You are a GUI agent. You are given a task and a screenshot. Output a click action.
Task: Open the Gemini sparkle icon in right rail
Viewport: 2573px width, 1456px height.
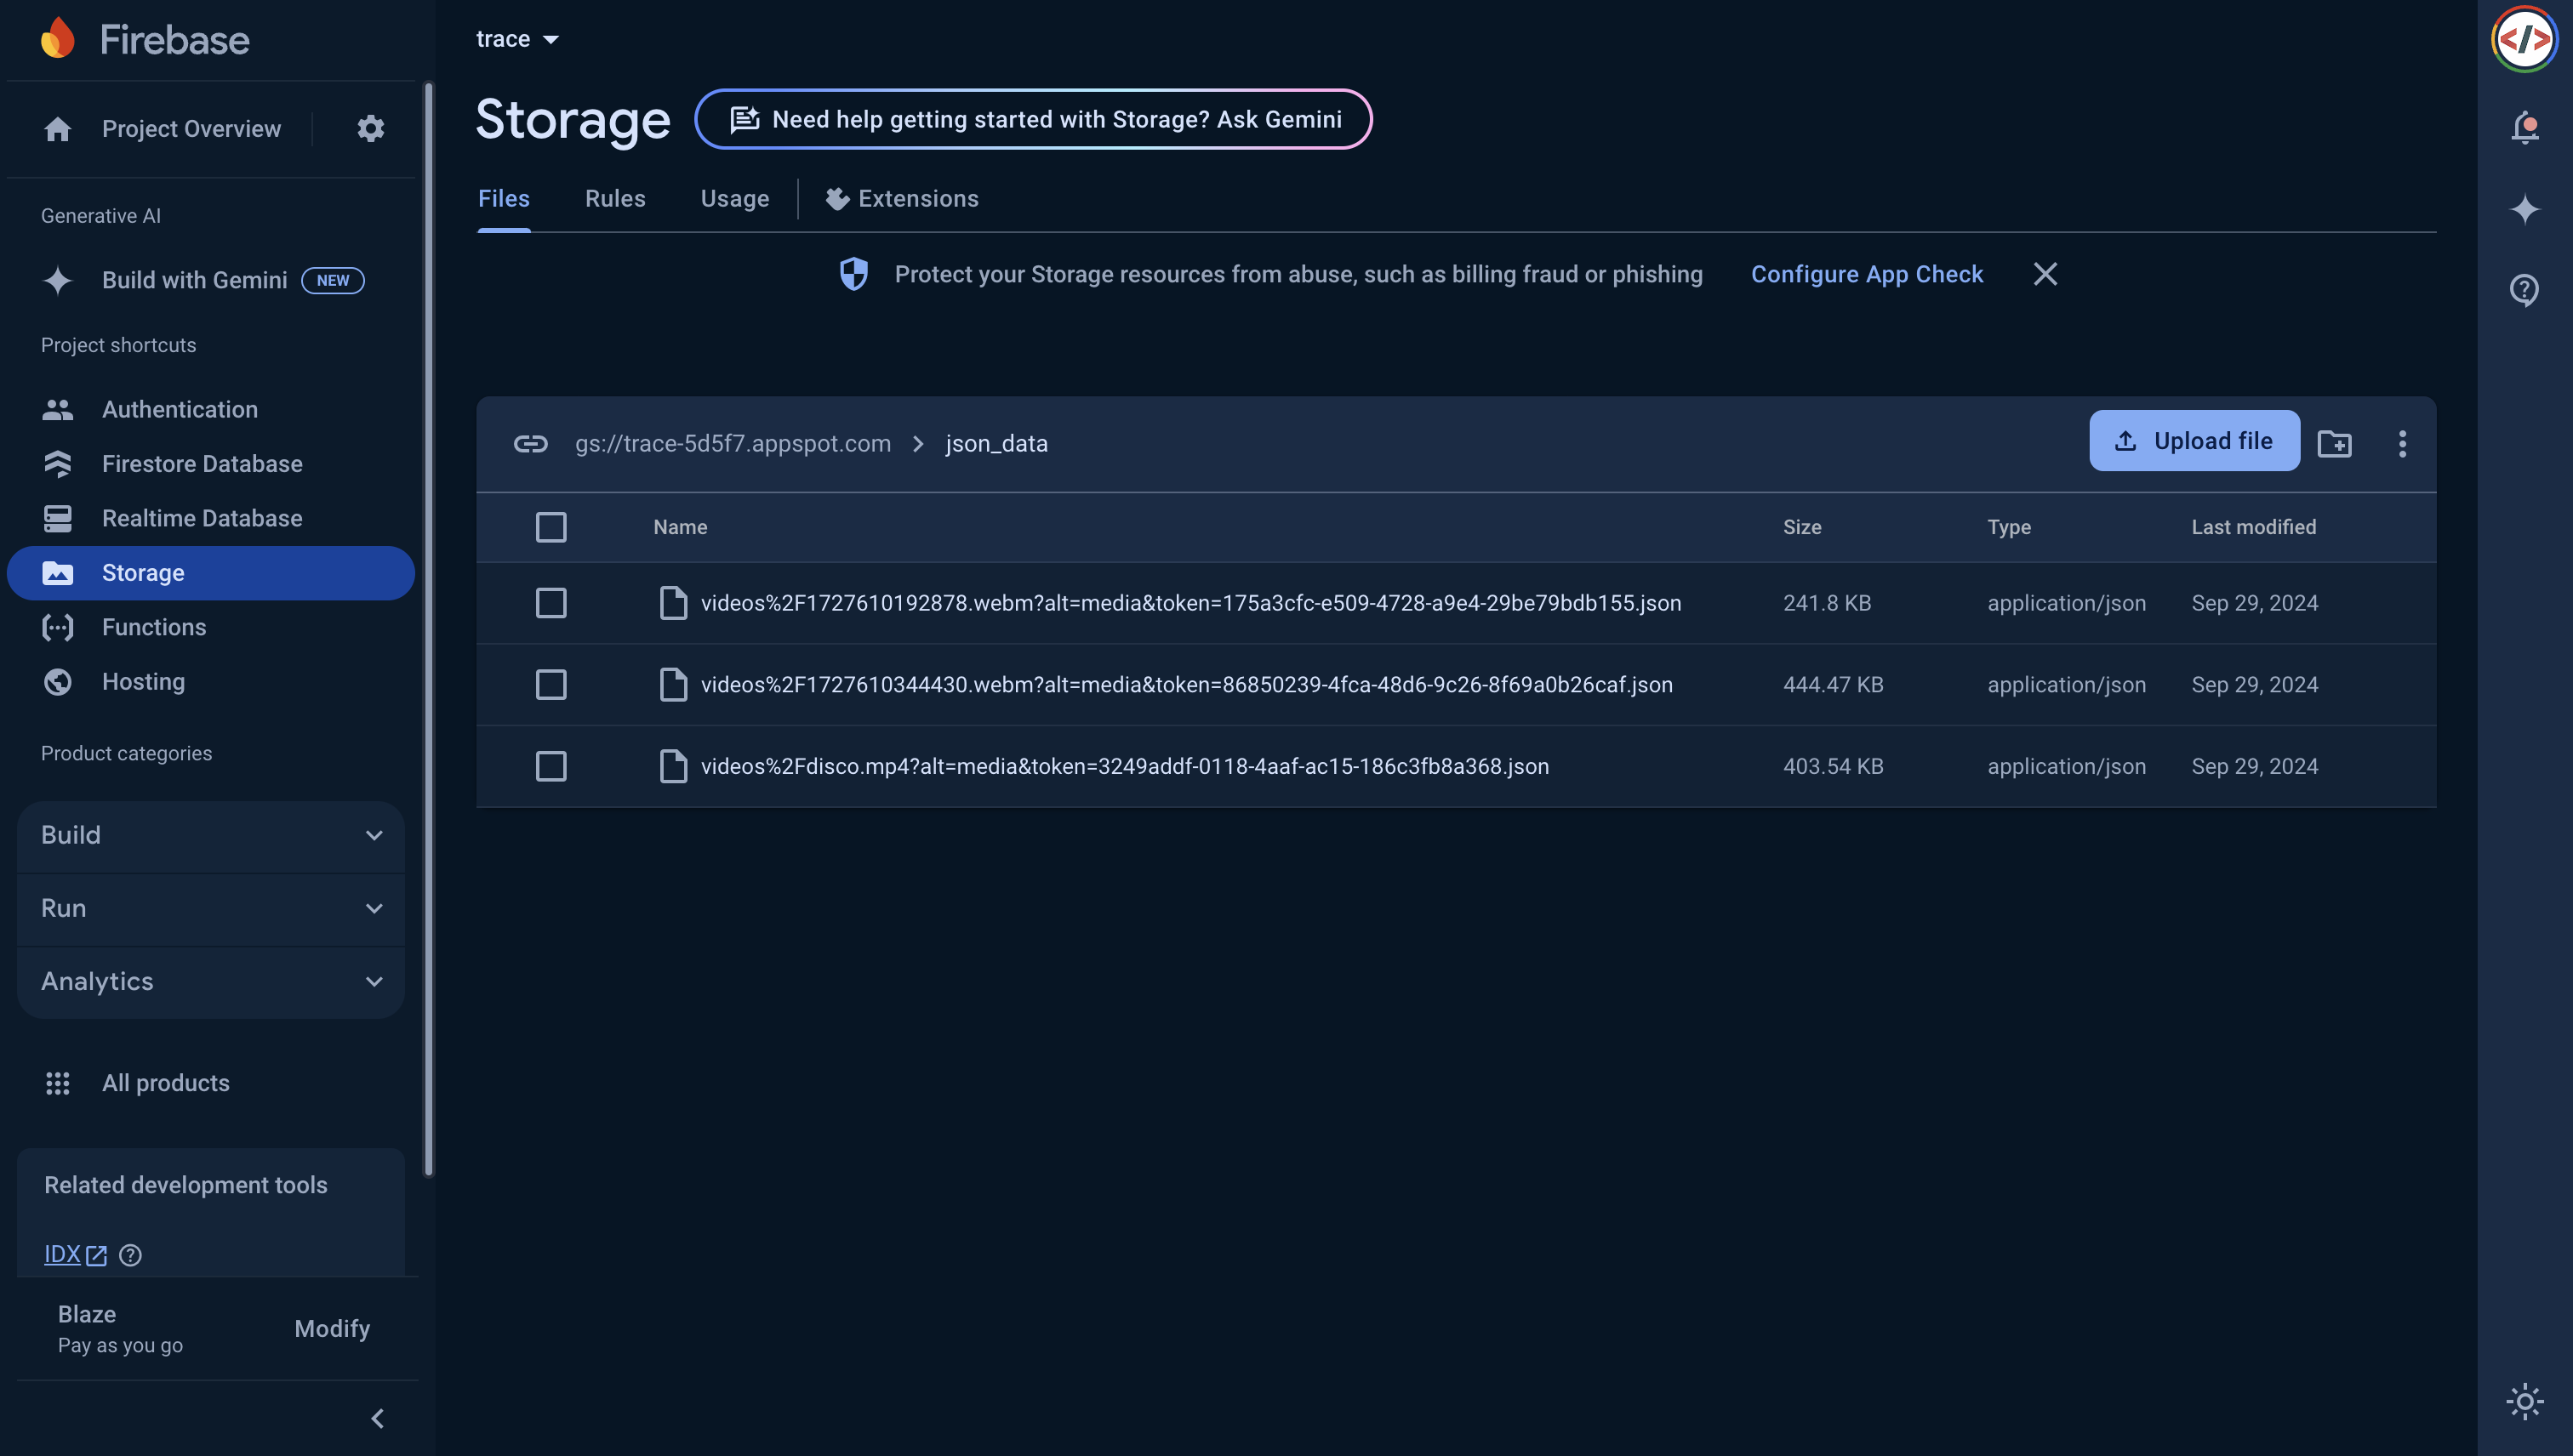[2524, 209]
